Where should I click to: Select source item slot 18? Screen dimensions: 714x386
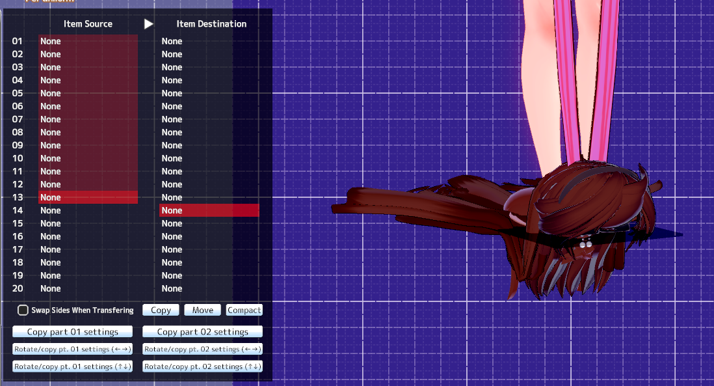point(88,262)
